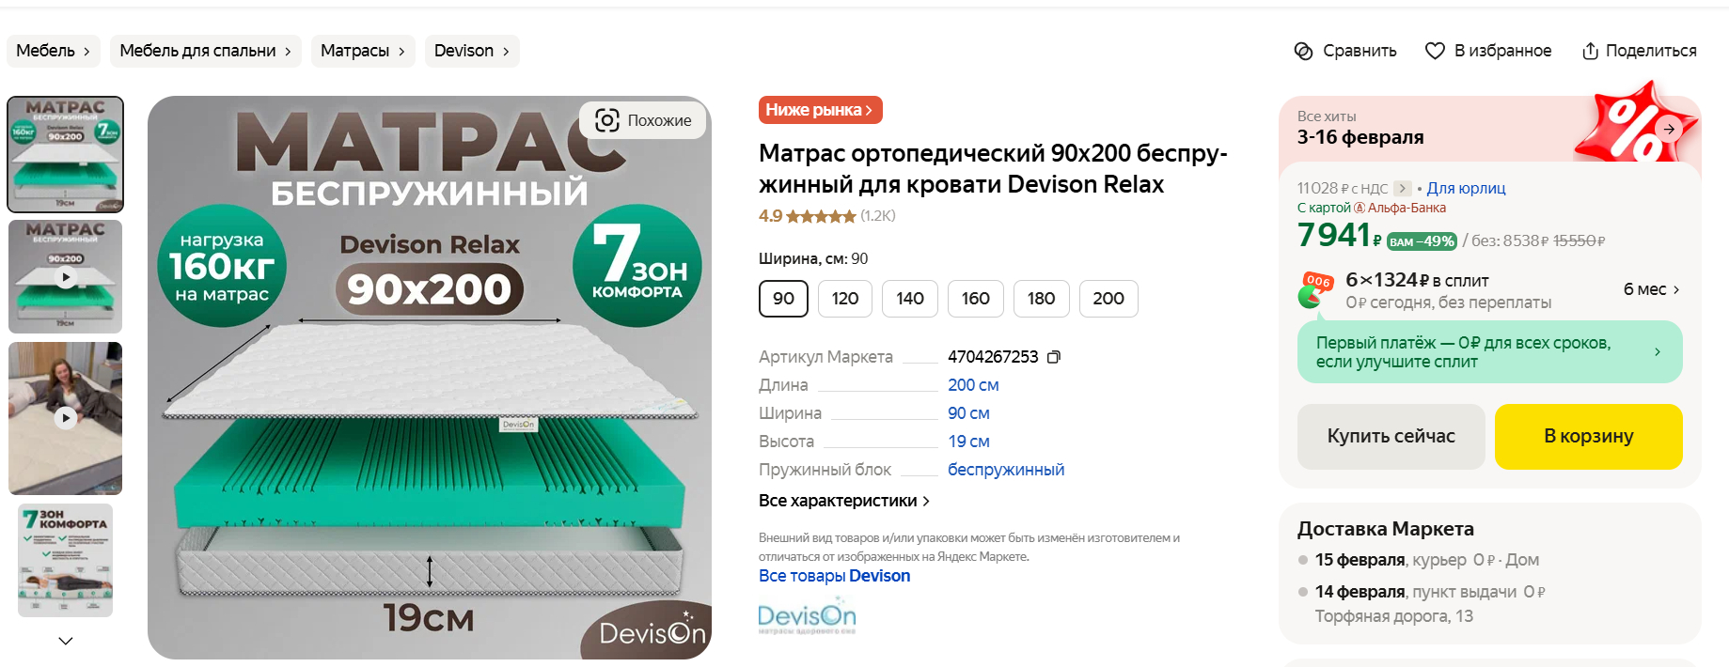Open sale arrow on Все хиты banner
This screenshot has height=667, width=1729.
click(1669, 129)
